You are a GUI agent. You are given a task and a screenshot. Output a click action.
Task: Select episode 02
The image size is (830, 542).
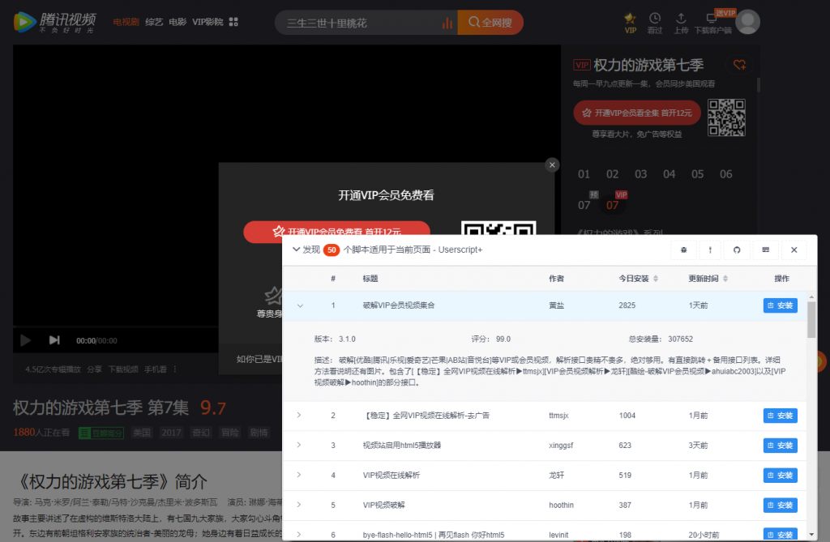pyautogui.click(x=613, y=174)
